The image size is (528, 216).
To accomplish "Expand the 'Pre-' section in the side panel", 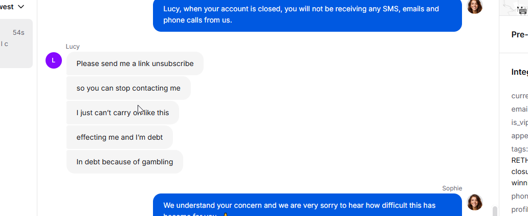I will click(520, 34).
